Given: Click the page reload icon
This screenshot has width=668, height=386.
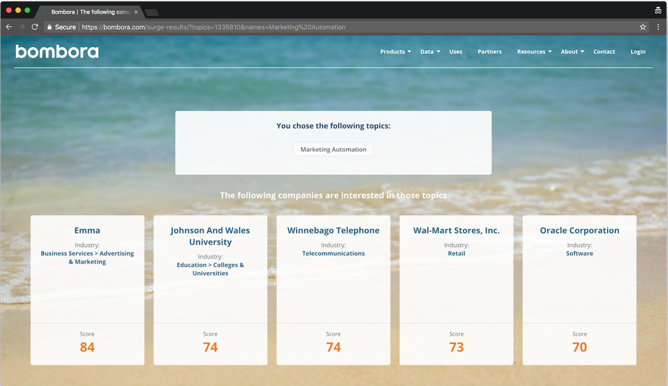Looking at the screenshot, I should tap(34, 27).
